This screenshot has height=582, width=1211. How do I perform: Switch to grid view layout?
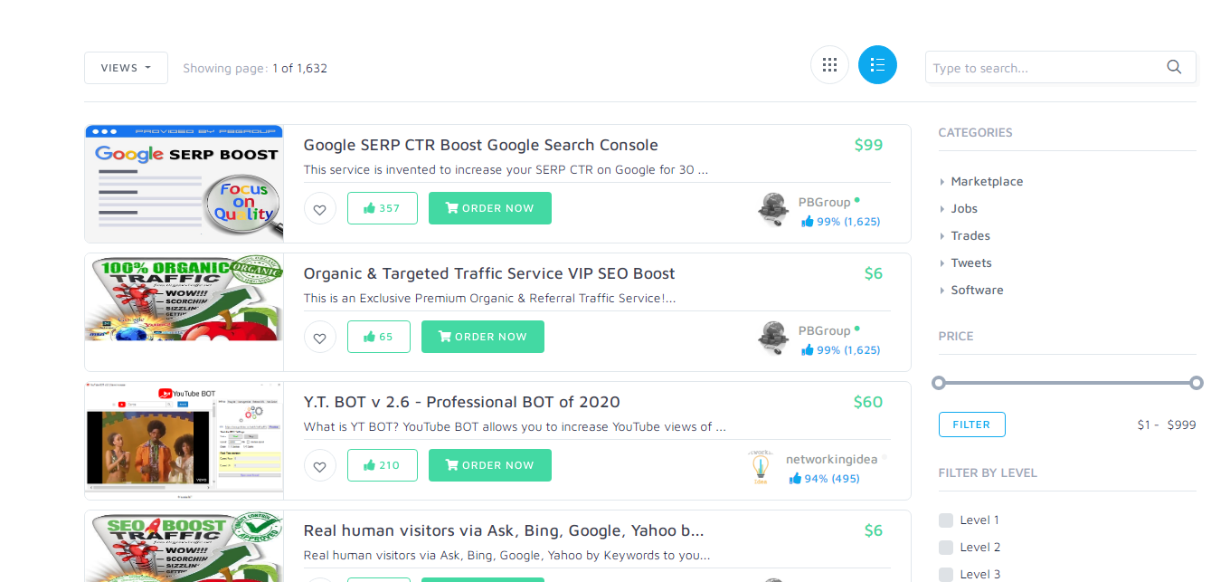click(x=829, y=65)
